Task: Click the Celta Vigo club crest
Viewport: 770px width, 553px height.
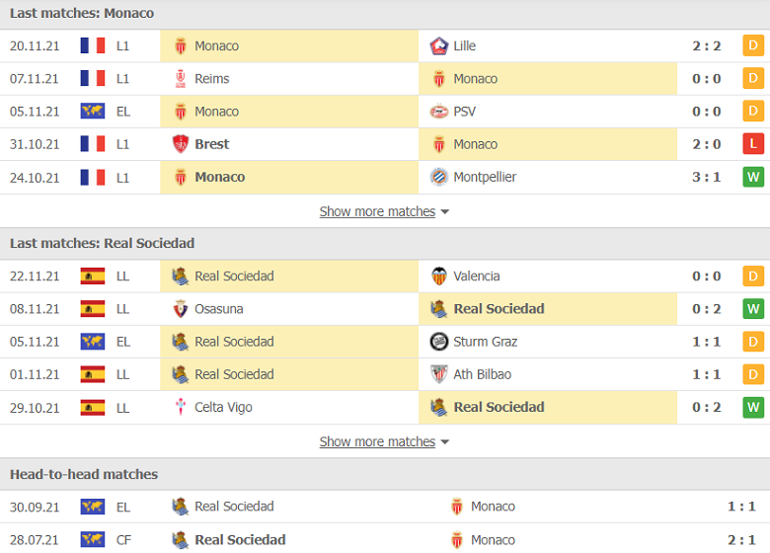Action: click(x=181, y=407)
